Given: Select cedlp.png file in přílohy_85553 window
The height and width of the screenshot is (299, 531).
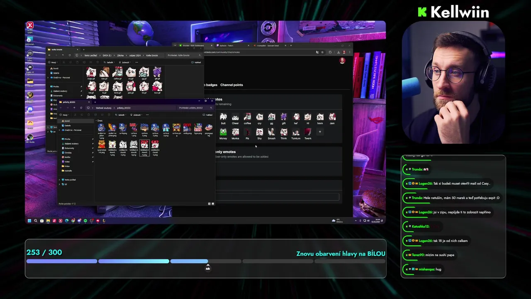Looking at the screenshot, I should tap(188, 129).
